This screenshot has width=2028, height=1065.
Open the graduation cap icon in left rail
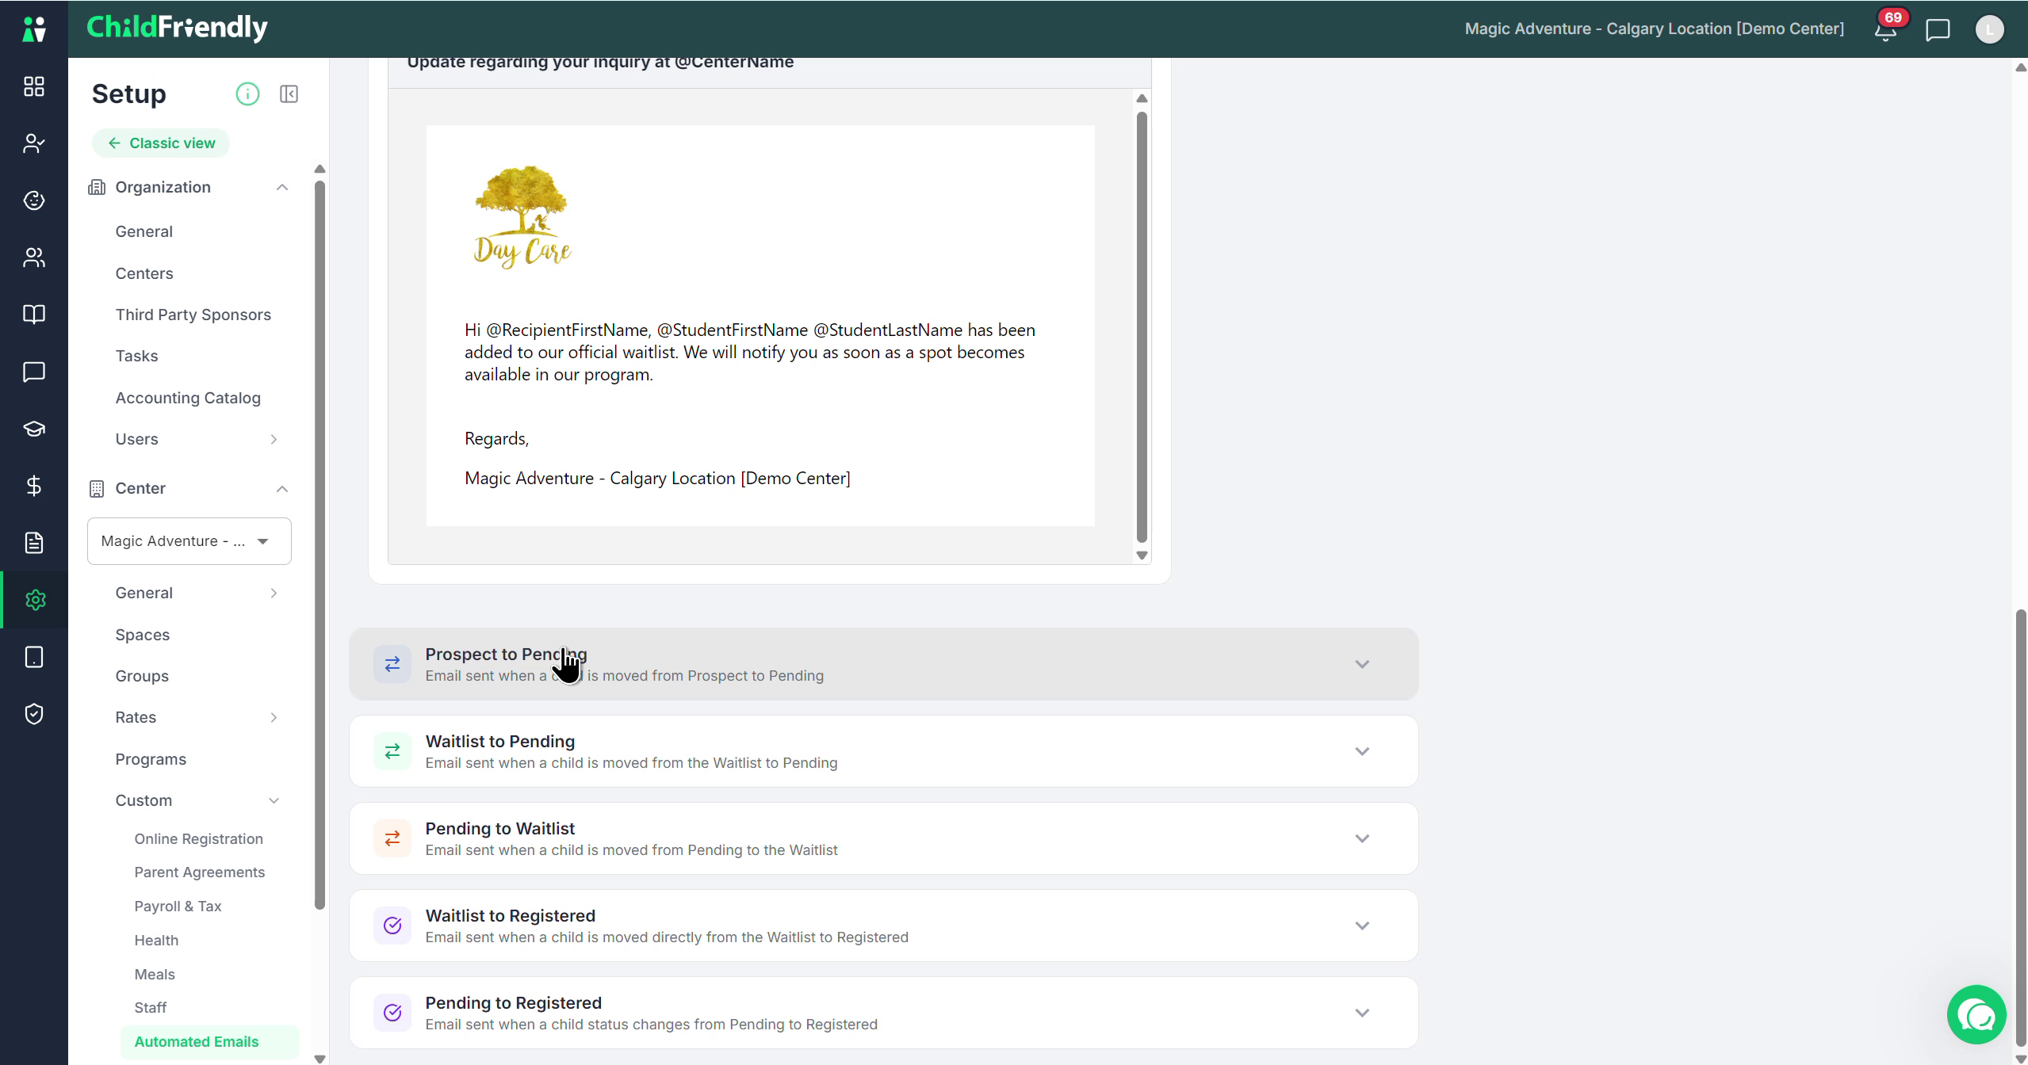(x=34, y=429)
